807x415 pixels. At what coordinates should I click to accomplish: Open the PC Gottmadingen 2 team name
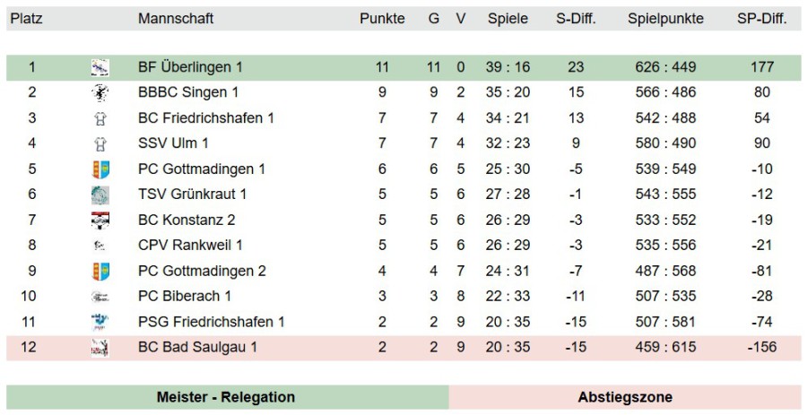pyautogui.click(x=202, y=271)
